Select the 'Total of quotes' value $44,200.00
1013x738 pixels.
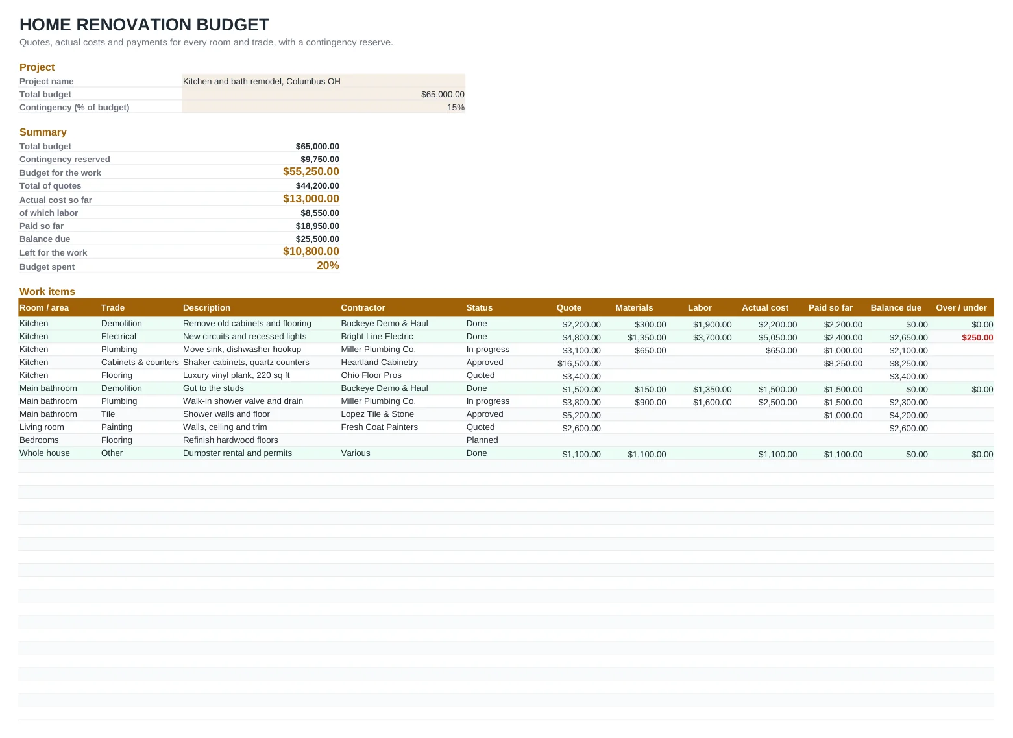[x=317, y=185]
